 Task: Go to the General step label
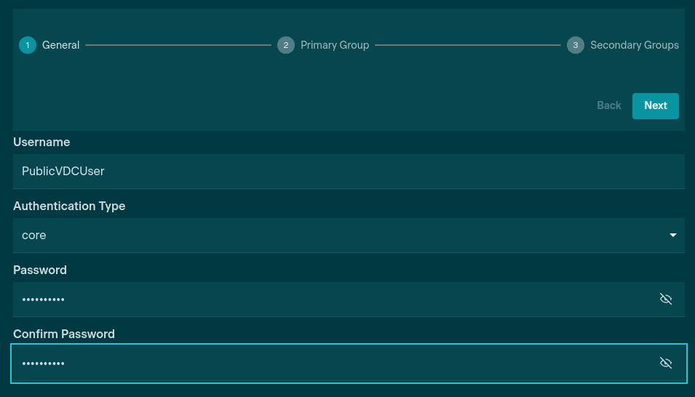click(x=61, y=45)
